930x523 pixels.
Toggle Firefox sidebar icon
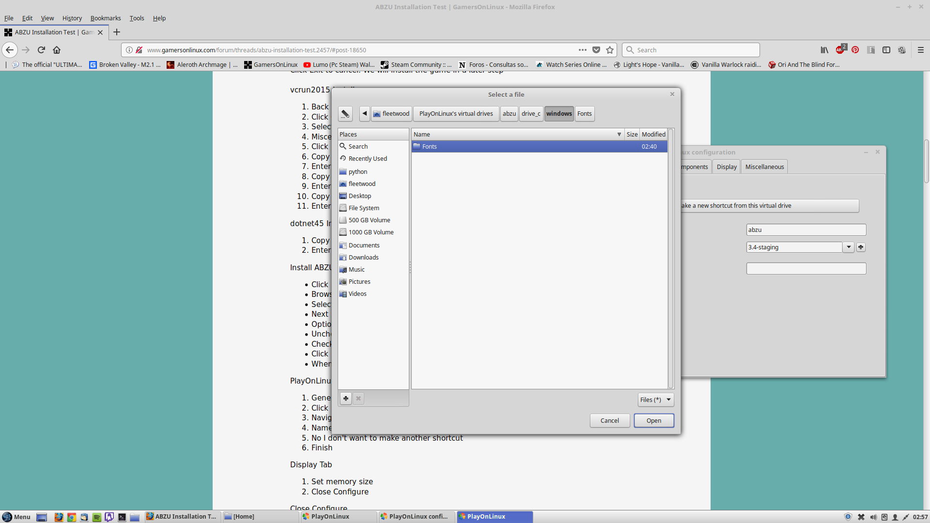pos(886,50)
